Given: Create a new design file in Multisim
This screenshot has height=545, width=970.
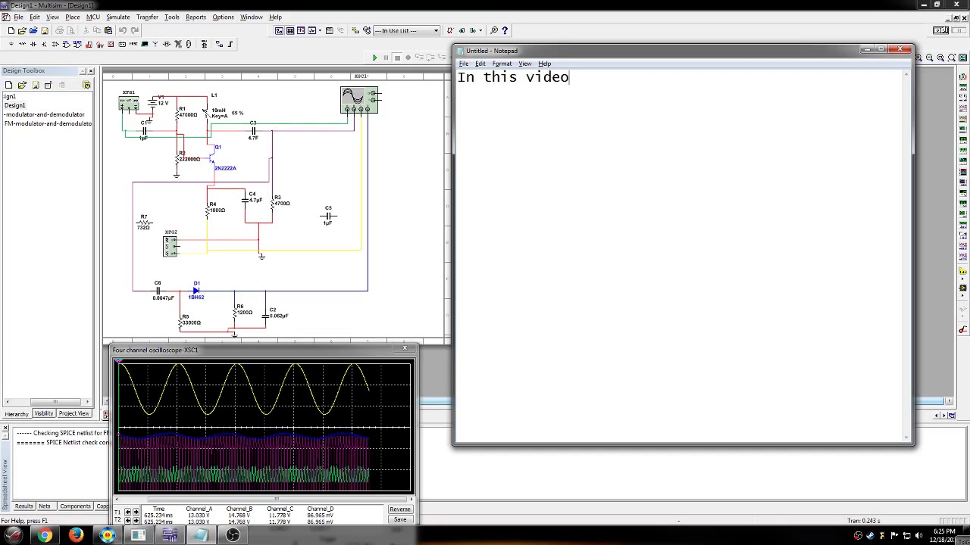Looking at the screenshot, I should pyautogui.click(x=11, y=30).
